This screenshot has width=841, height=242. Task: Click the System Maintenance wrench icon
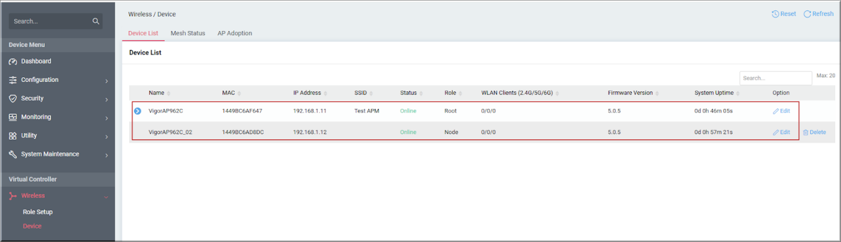click(x=13, y=155)
